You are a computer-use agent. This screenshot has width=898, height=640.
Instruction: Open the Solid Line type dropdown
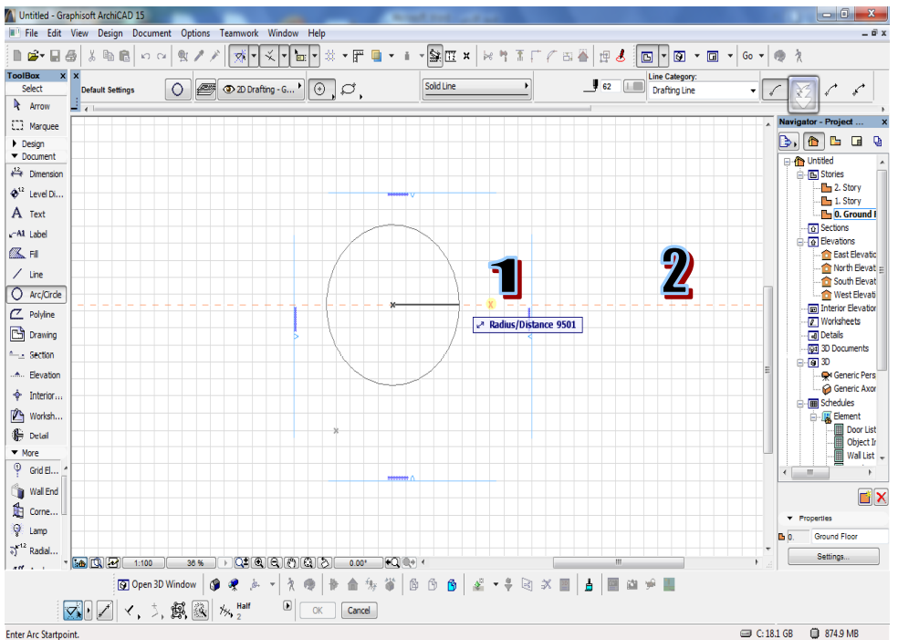tap(476, 88)
